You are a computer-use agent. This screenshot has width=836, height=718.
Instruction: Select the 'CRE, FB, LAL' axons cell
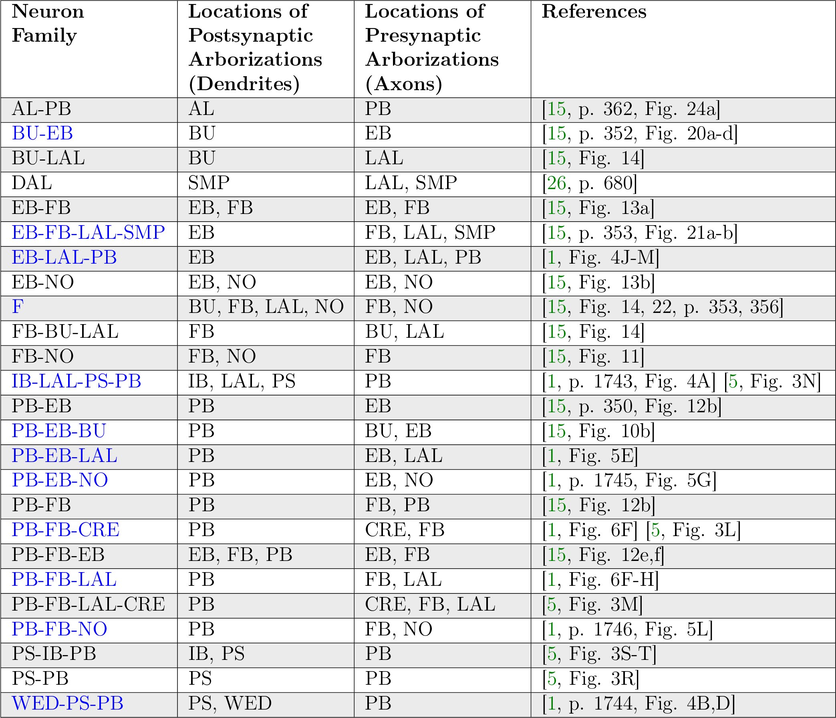coord(443,606)
